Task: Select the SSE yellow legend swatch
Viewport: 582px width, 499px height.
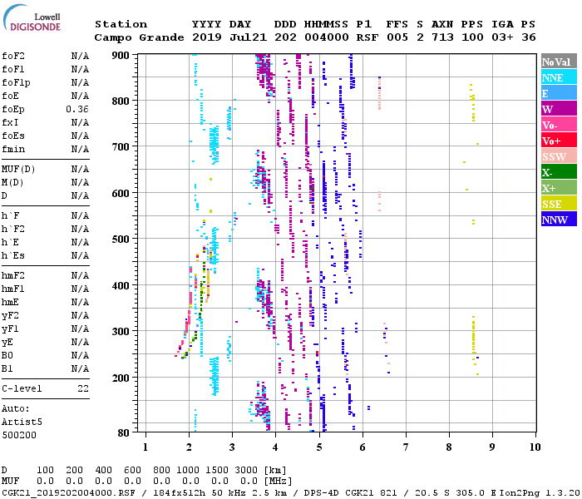Action: click(x=559, y=204)
